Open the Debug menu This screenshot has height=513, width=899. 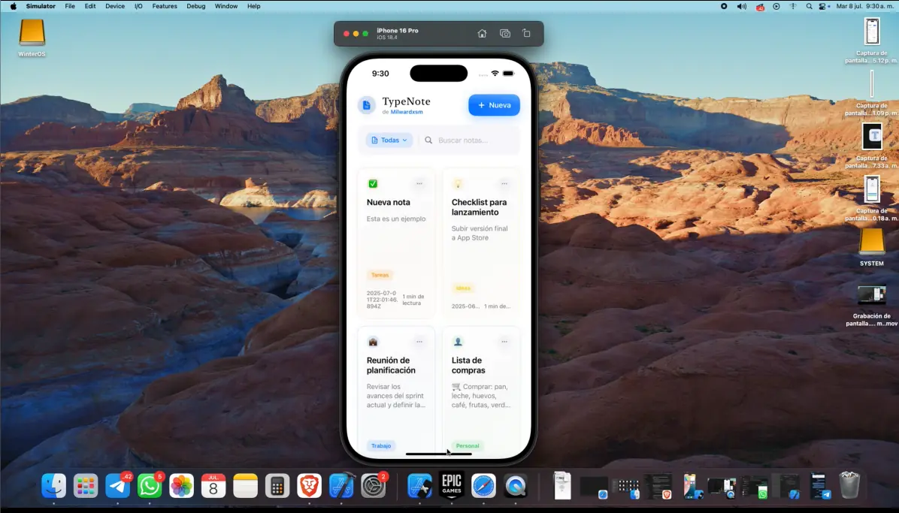click(196, 6)
